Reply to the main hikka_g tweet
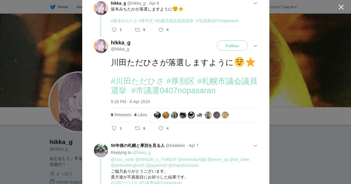This screenshot has width=351, height=184. point(114,128)
